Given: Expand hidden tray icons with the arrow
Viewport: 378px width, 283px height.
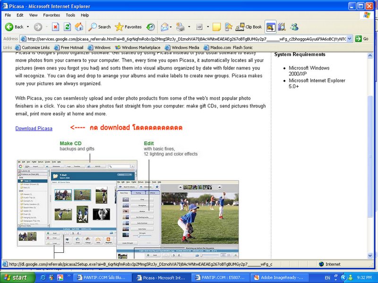Looking at the screenshot, I should pos(344,278).
